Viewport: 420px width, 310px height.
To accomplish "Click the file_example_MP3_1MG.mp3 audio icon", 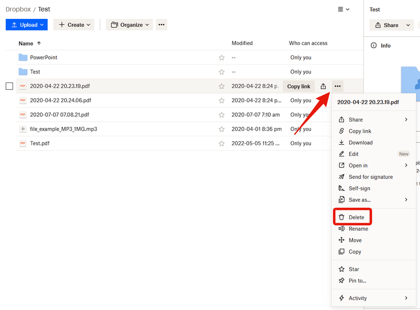I will [x=23, y=129].
